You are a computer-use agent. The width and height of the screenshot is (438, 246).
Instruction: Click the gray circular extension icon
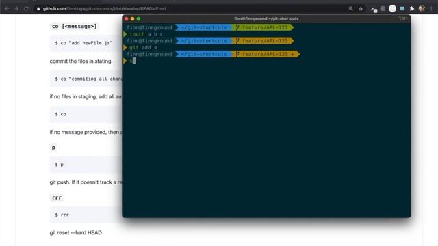point(383,9)
